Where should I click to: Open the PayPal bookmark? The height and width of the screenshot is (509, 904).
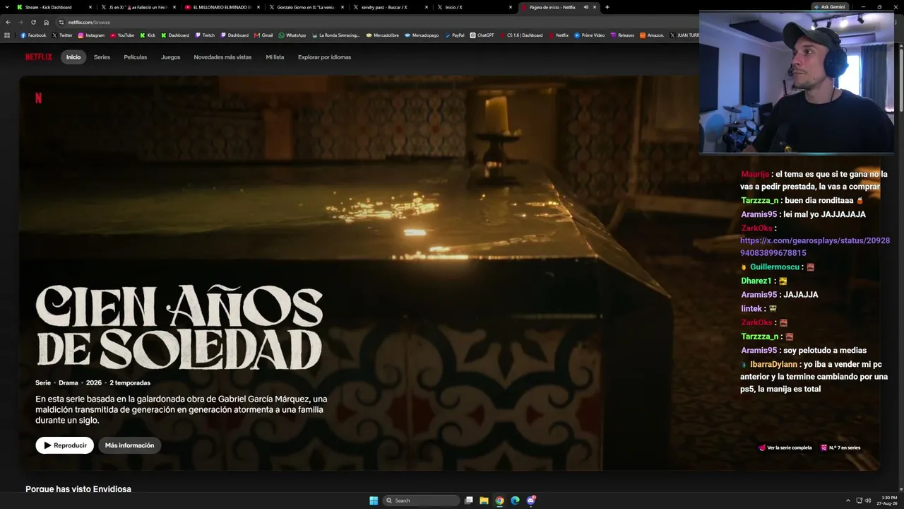pyautogui.click(x=454, y=35)
